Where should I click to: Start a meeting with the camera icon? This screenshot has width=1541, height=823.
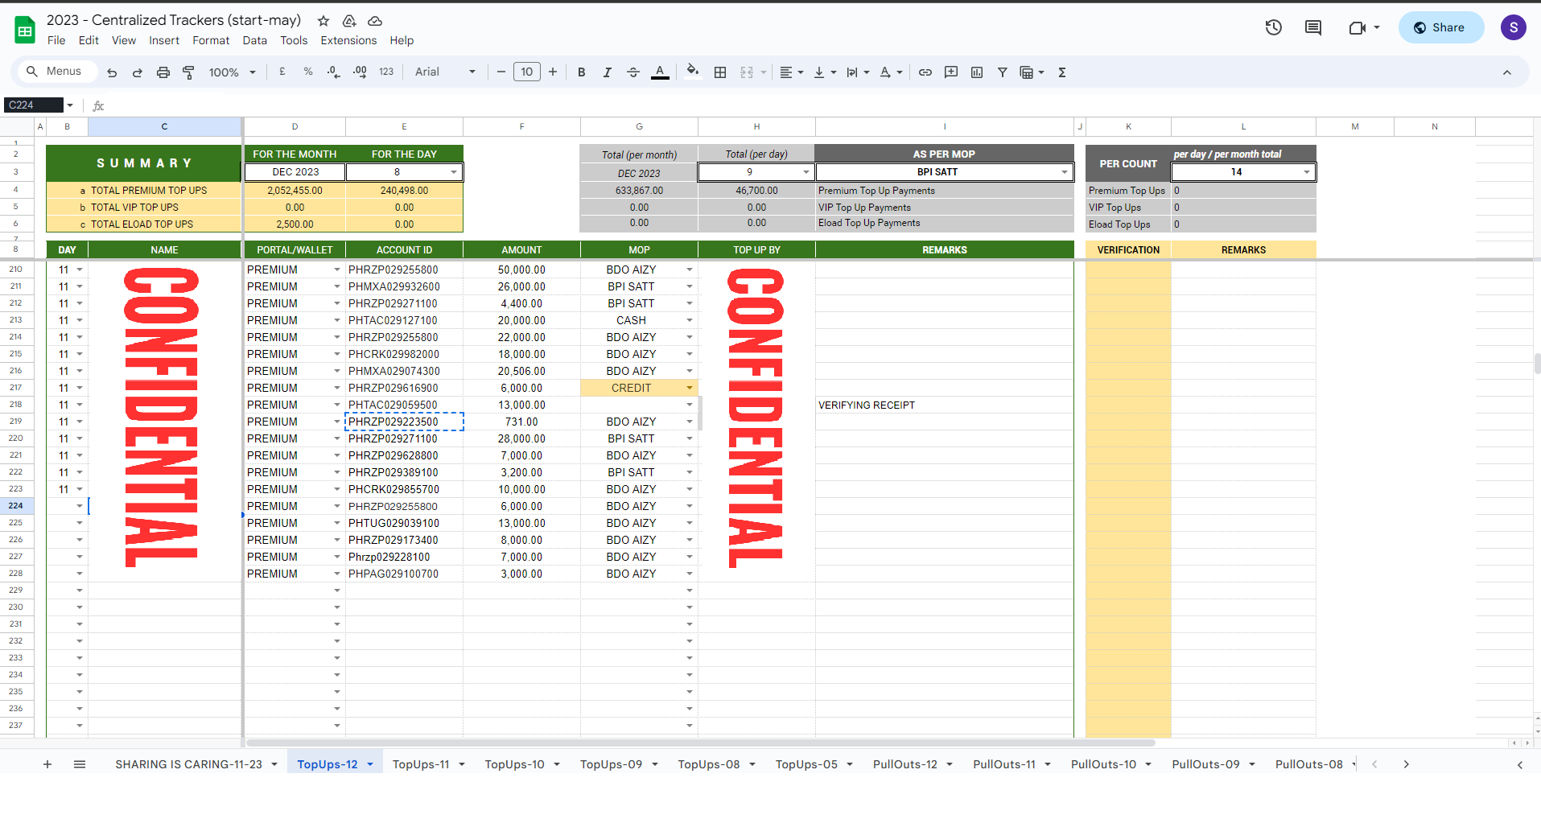(1358, 27)
